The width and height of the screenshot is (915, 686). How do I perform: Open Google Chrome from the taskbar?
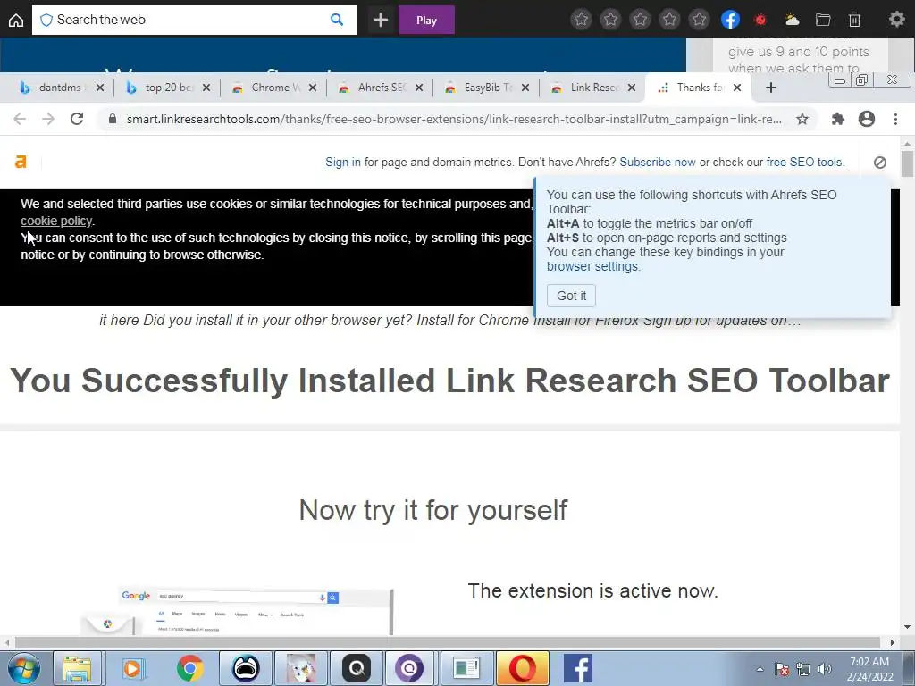click(189, 668)
